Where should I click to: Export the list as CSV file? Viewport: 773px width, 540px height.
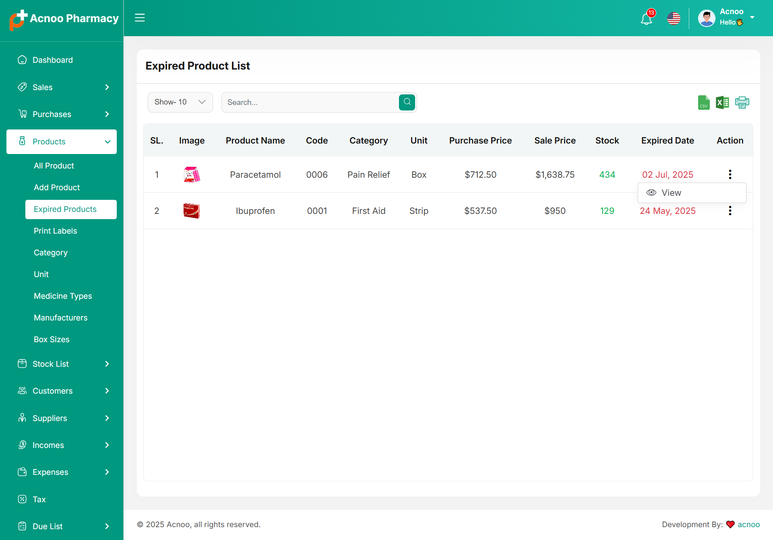[x=703, y=103]
